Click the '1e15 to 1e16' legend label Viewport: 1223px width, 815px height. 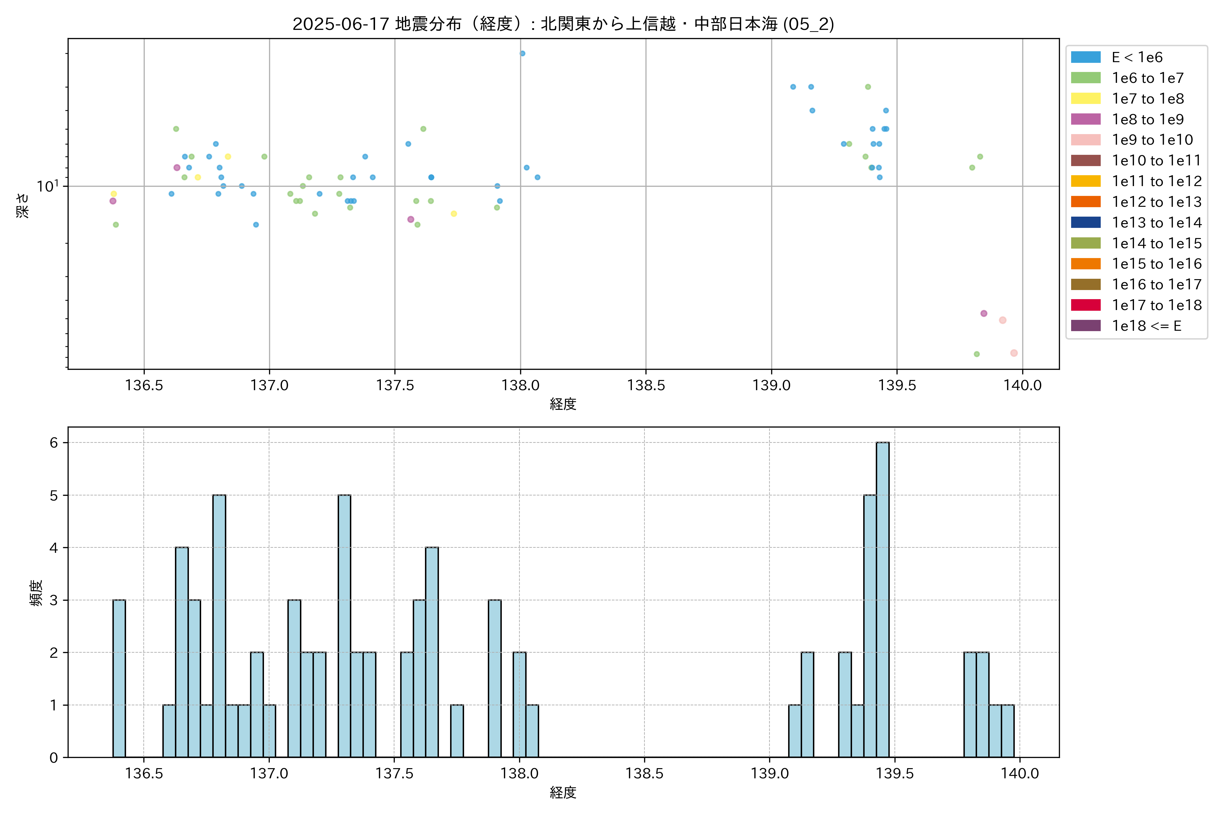coord(1156,264)
